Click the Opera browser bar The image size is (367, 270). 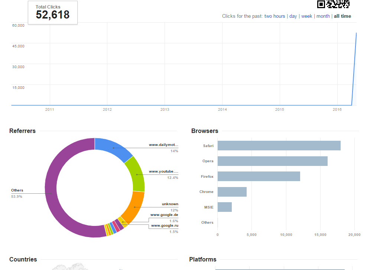(x=272, y=161)
